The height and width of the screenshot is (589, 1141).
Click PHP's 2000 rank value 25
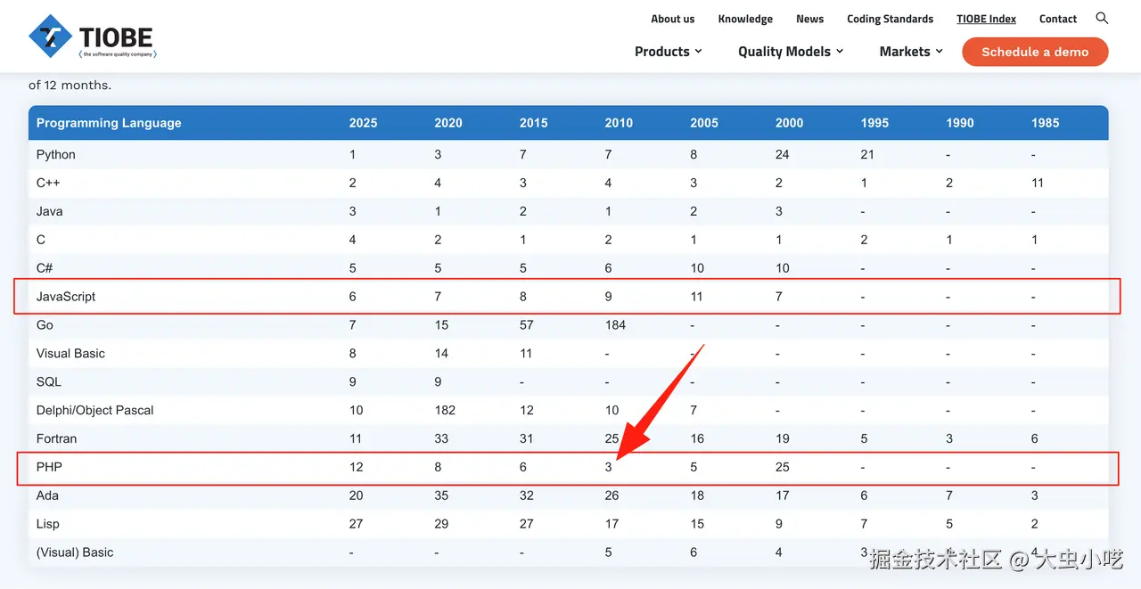783,467
